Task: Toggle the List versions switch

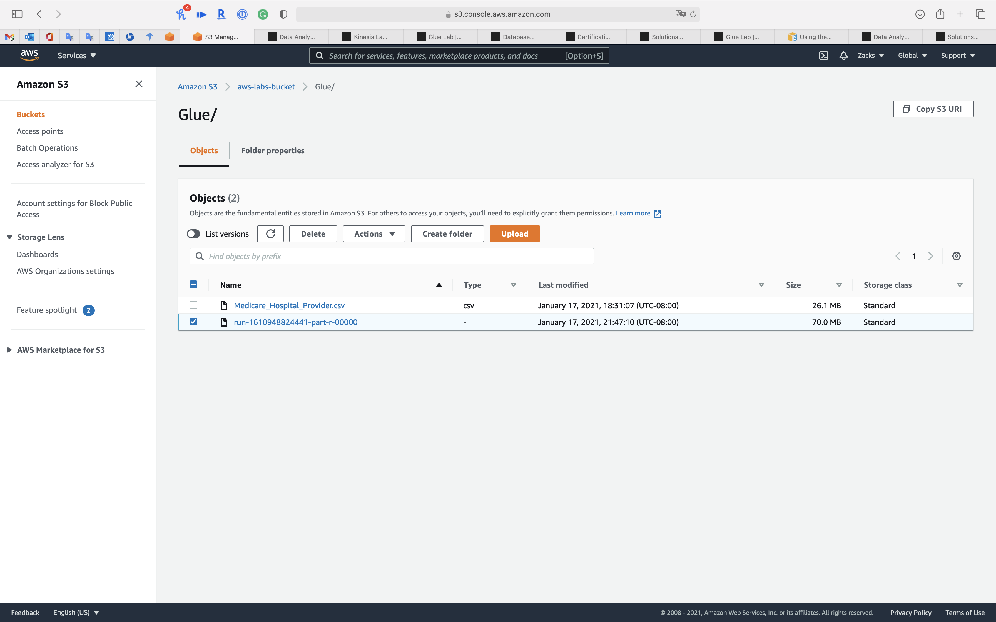Action: click(193, 234)
